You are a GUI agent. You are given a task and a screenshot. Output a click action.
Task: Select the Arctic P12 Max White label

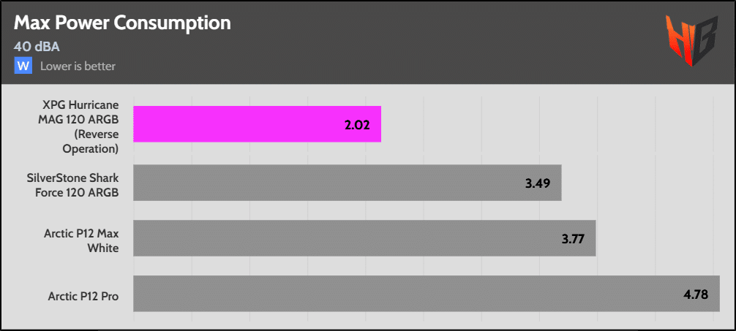[80, 239]
